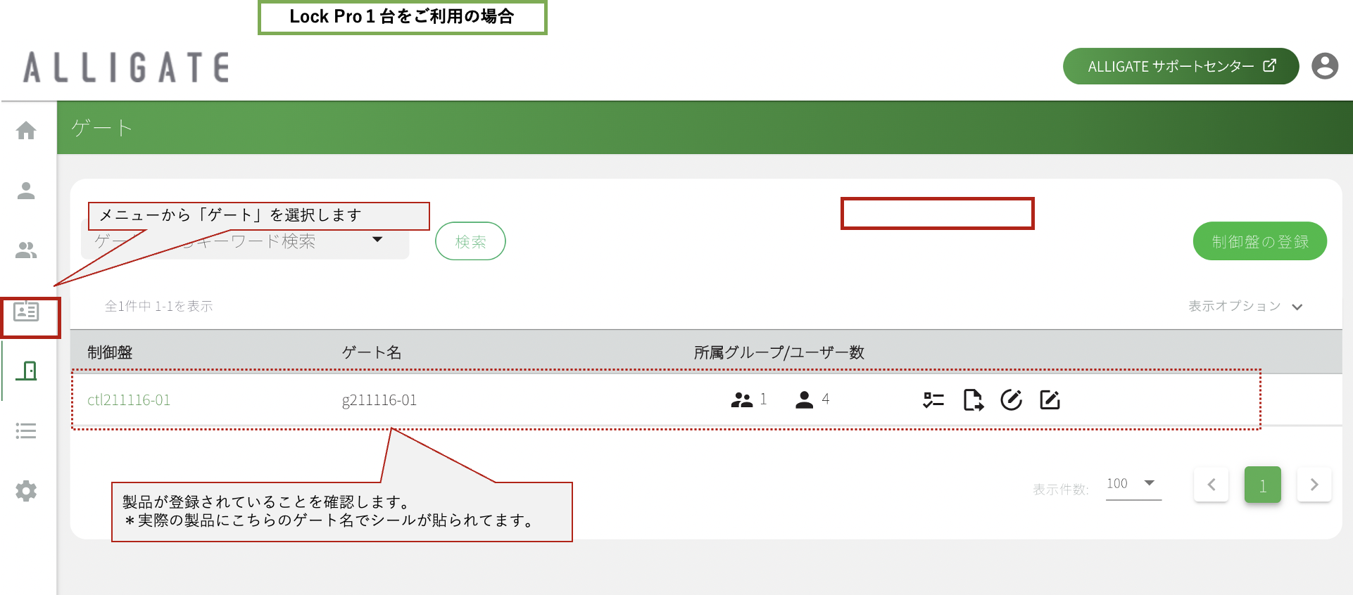Click the 検索 button
Screen dimensions: 1353x595
(470, 241)
